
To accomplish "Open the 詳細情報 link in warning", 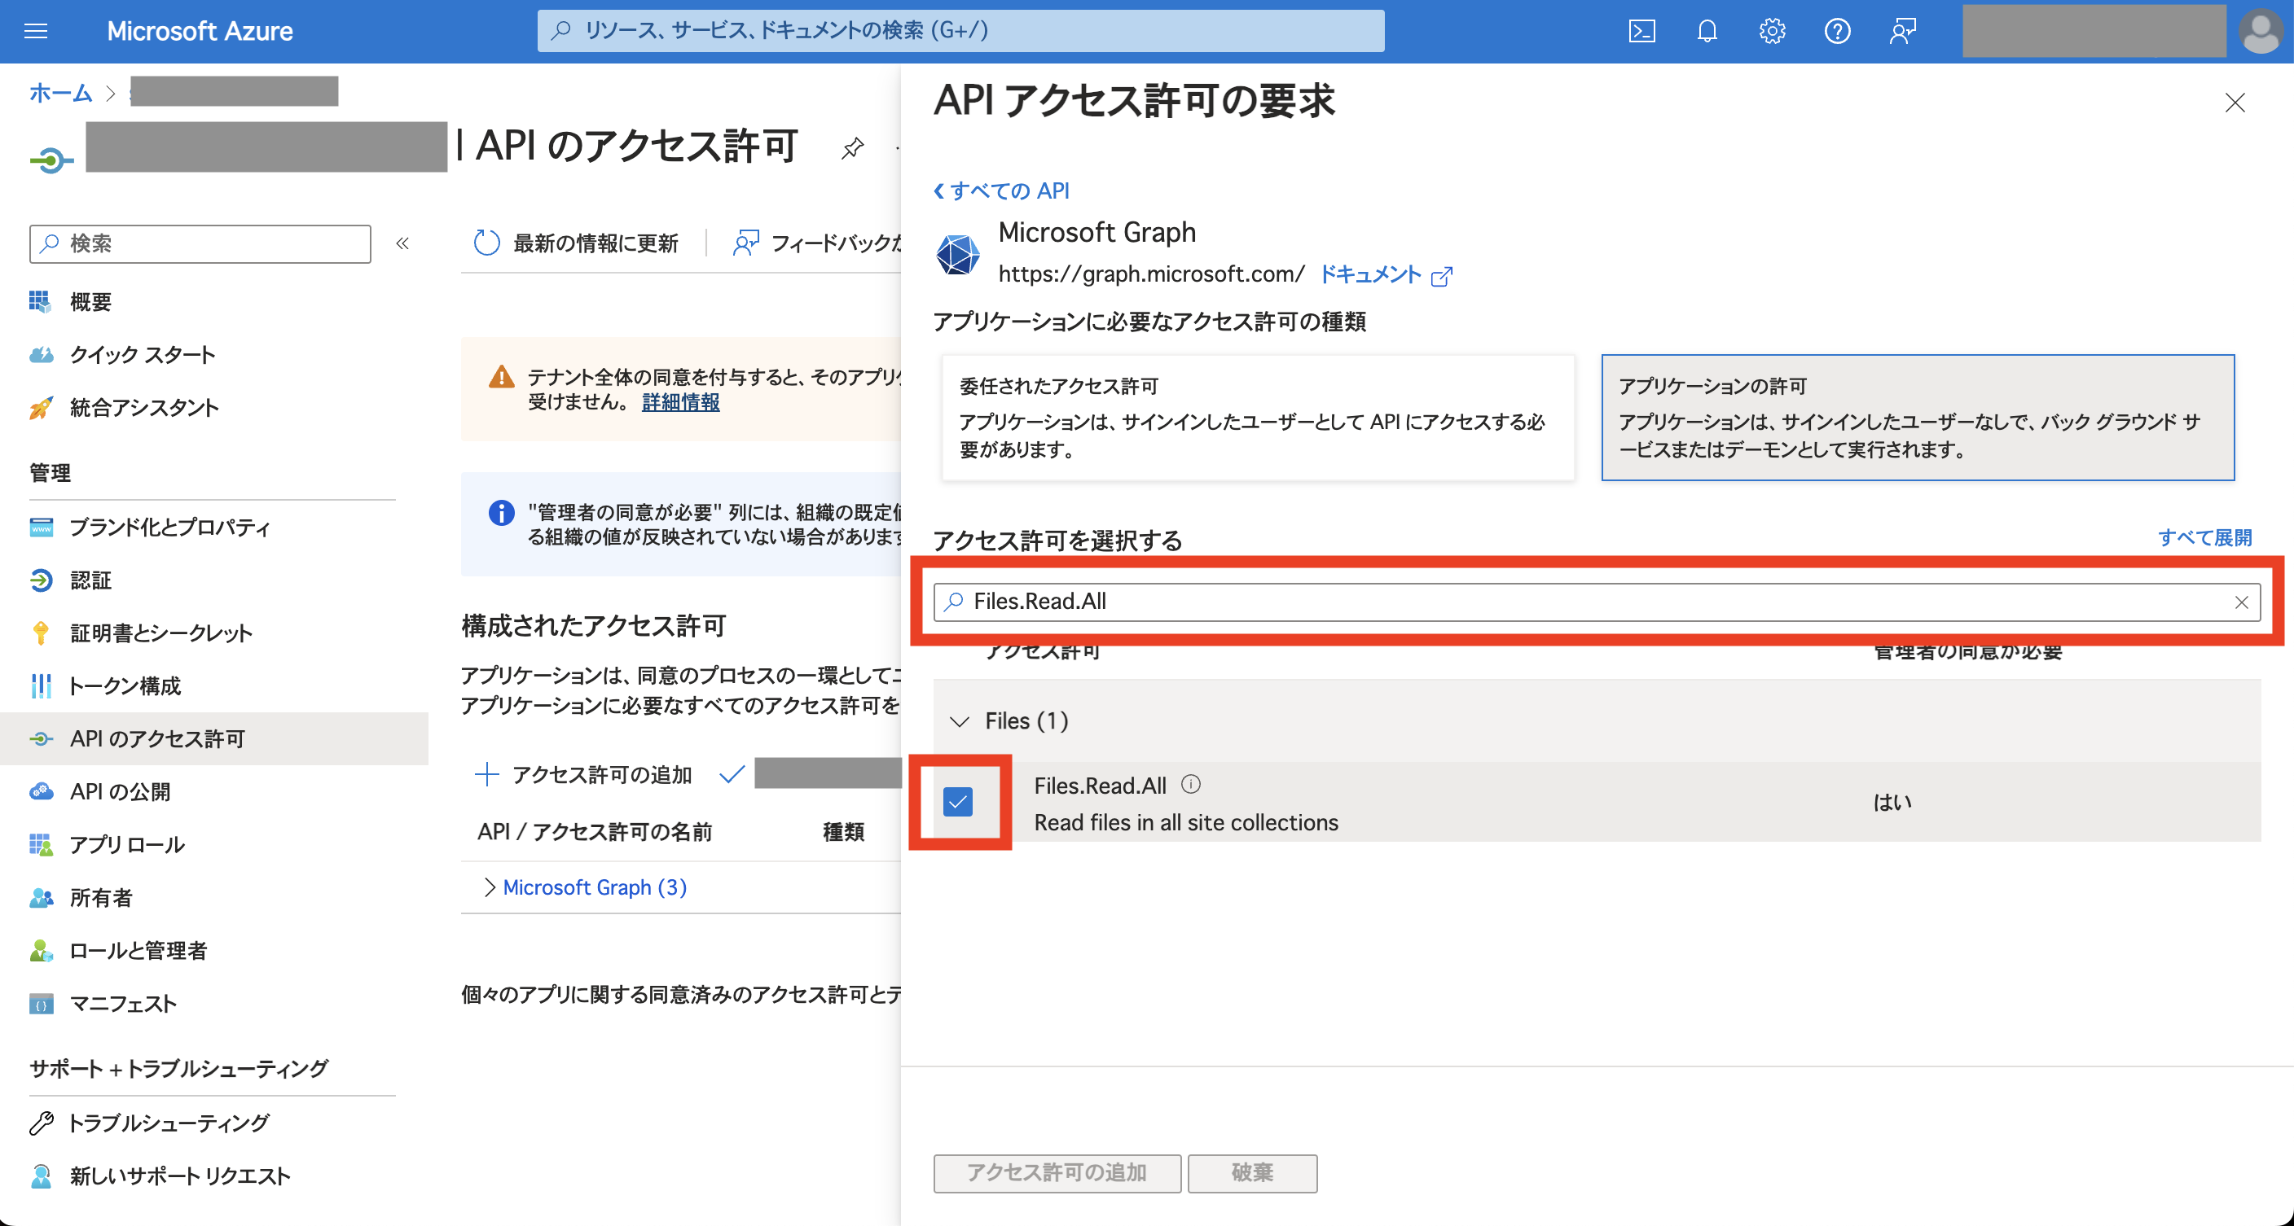I will coord(680,402).
